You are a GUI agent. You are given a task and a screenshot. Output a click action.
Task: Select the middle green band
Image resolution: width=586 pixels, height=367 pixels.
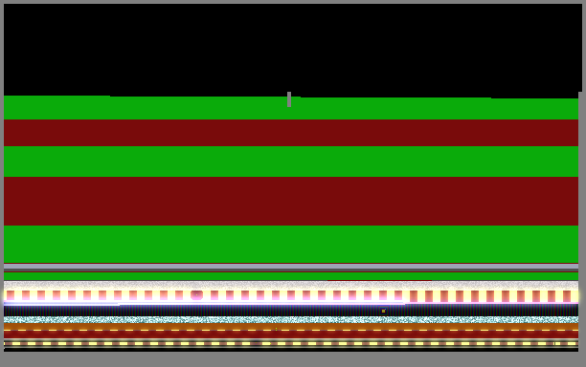291,162
